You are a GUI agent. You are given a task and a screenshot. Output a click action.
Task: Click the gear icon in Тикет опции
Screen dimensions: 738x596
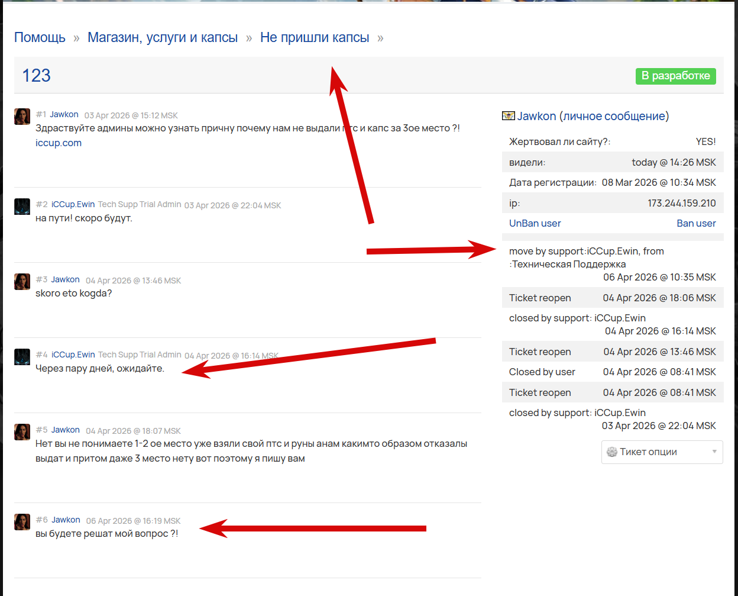point(612,452)
